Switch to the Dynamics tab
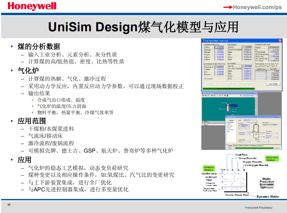 pos(260,145)
